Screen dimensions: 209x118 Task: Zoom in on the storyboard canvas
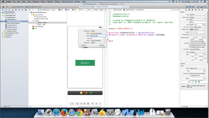[x=100, y=104]
